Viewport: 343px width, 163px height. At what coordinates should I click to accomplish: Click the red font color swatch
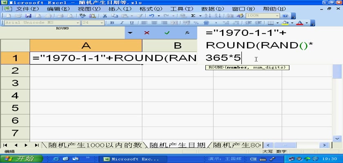point(300,23)
